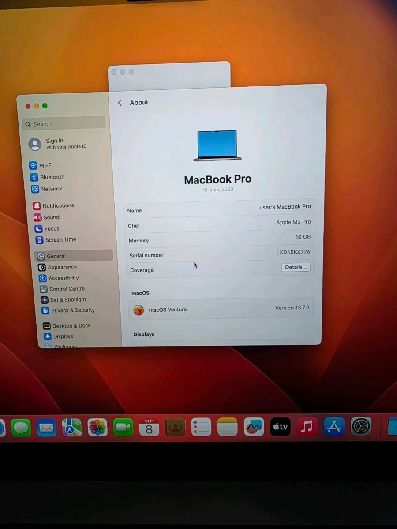Screen dimensions: 397x529
Task: Open Calendar from the Dock
Action: click(149, 427)
